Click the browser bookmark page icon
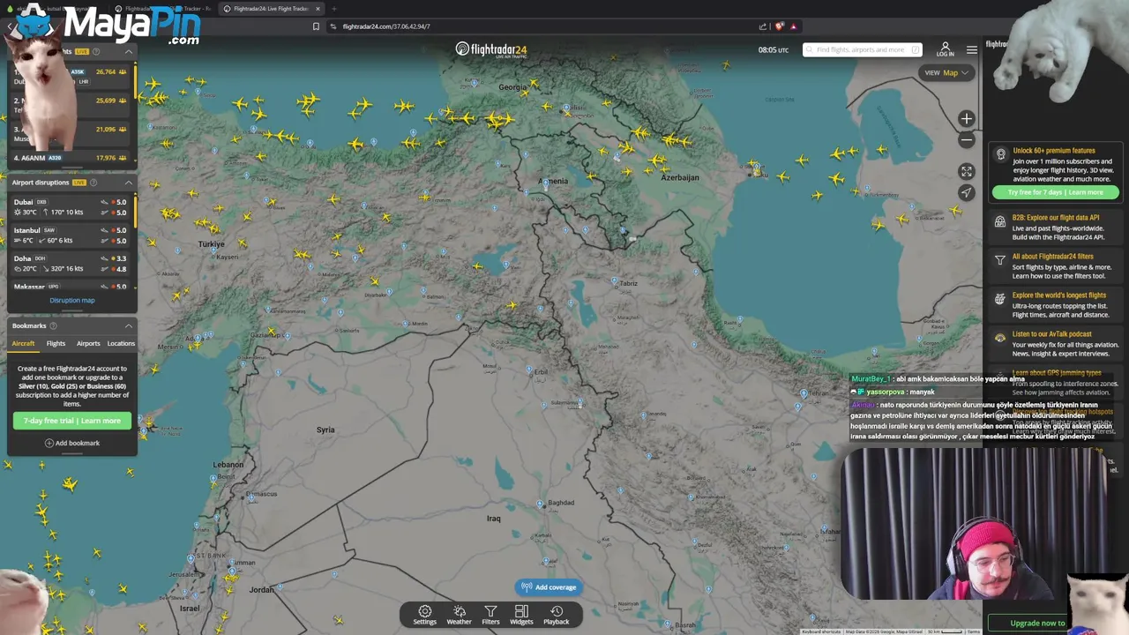Screen dimensions: 1129x635 pos(316,26)
